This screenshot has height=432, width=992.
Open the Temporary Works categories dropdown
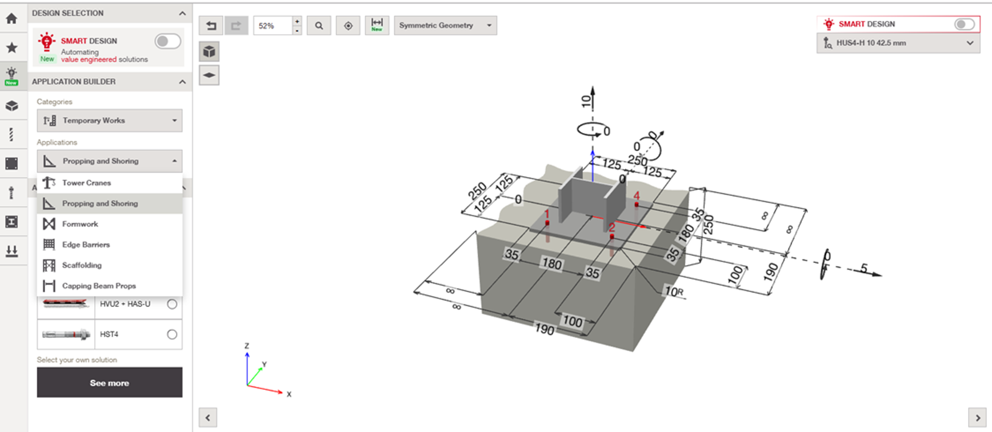pos(110,121)
